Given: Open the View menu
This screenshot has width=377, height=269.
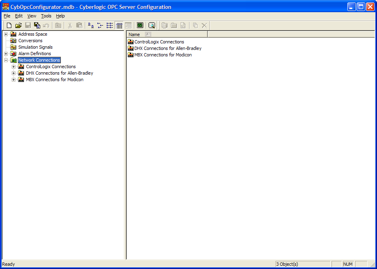Looking at the screenshot, I should pyautogui.click(x=32, y=16).
